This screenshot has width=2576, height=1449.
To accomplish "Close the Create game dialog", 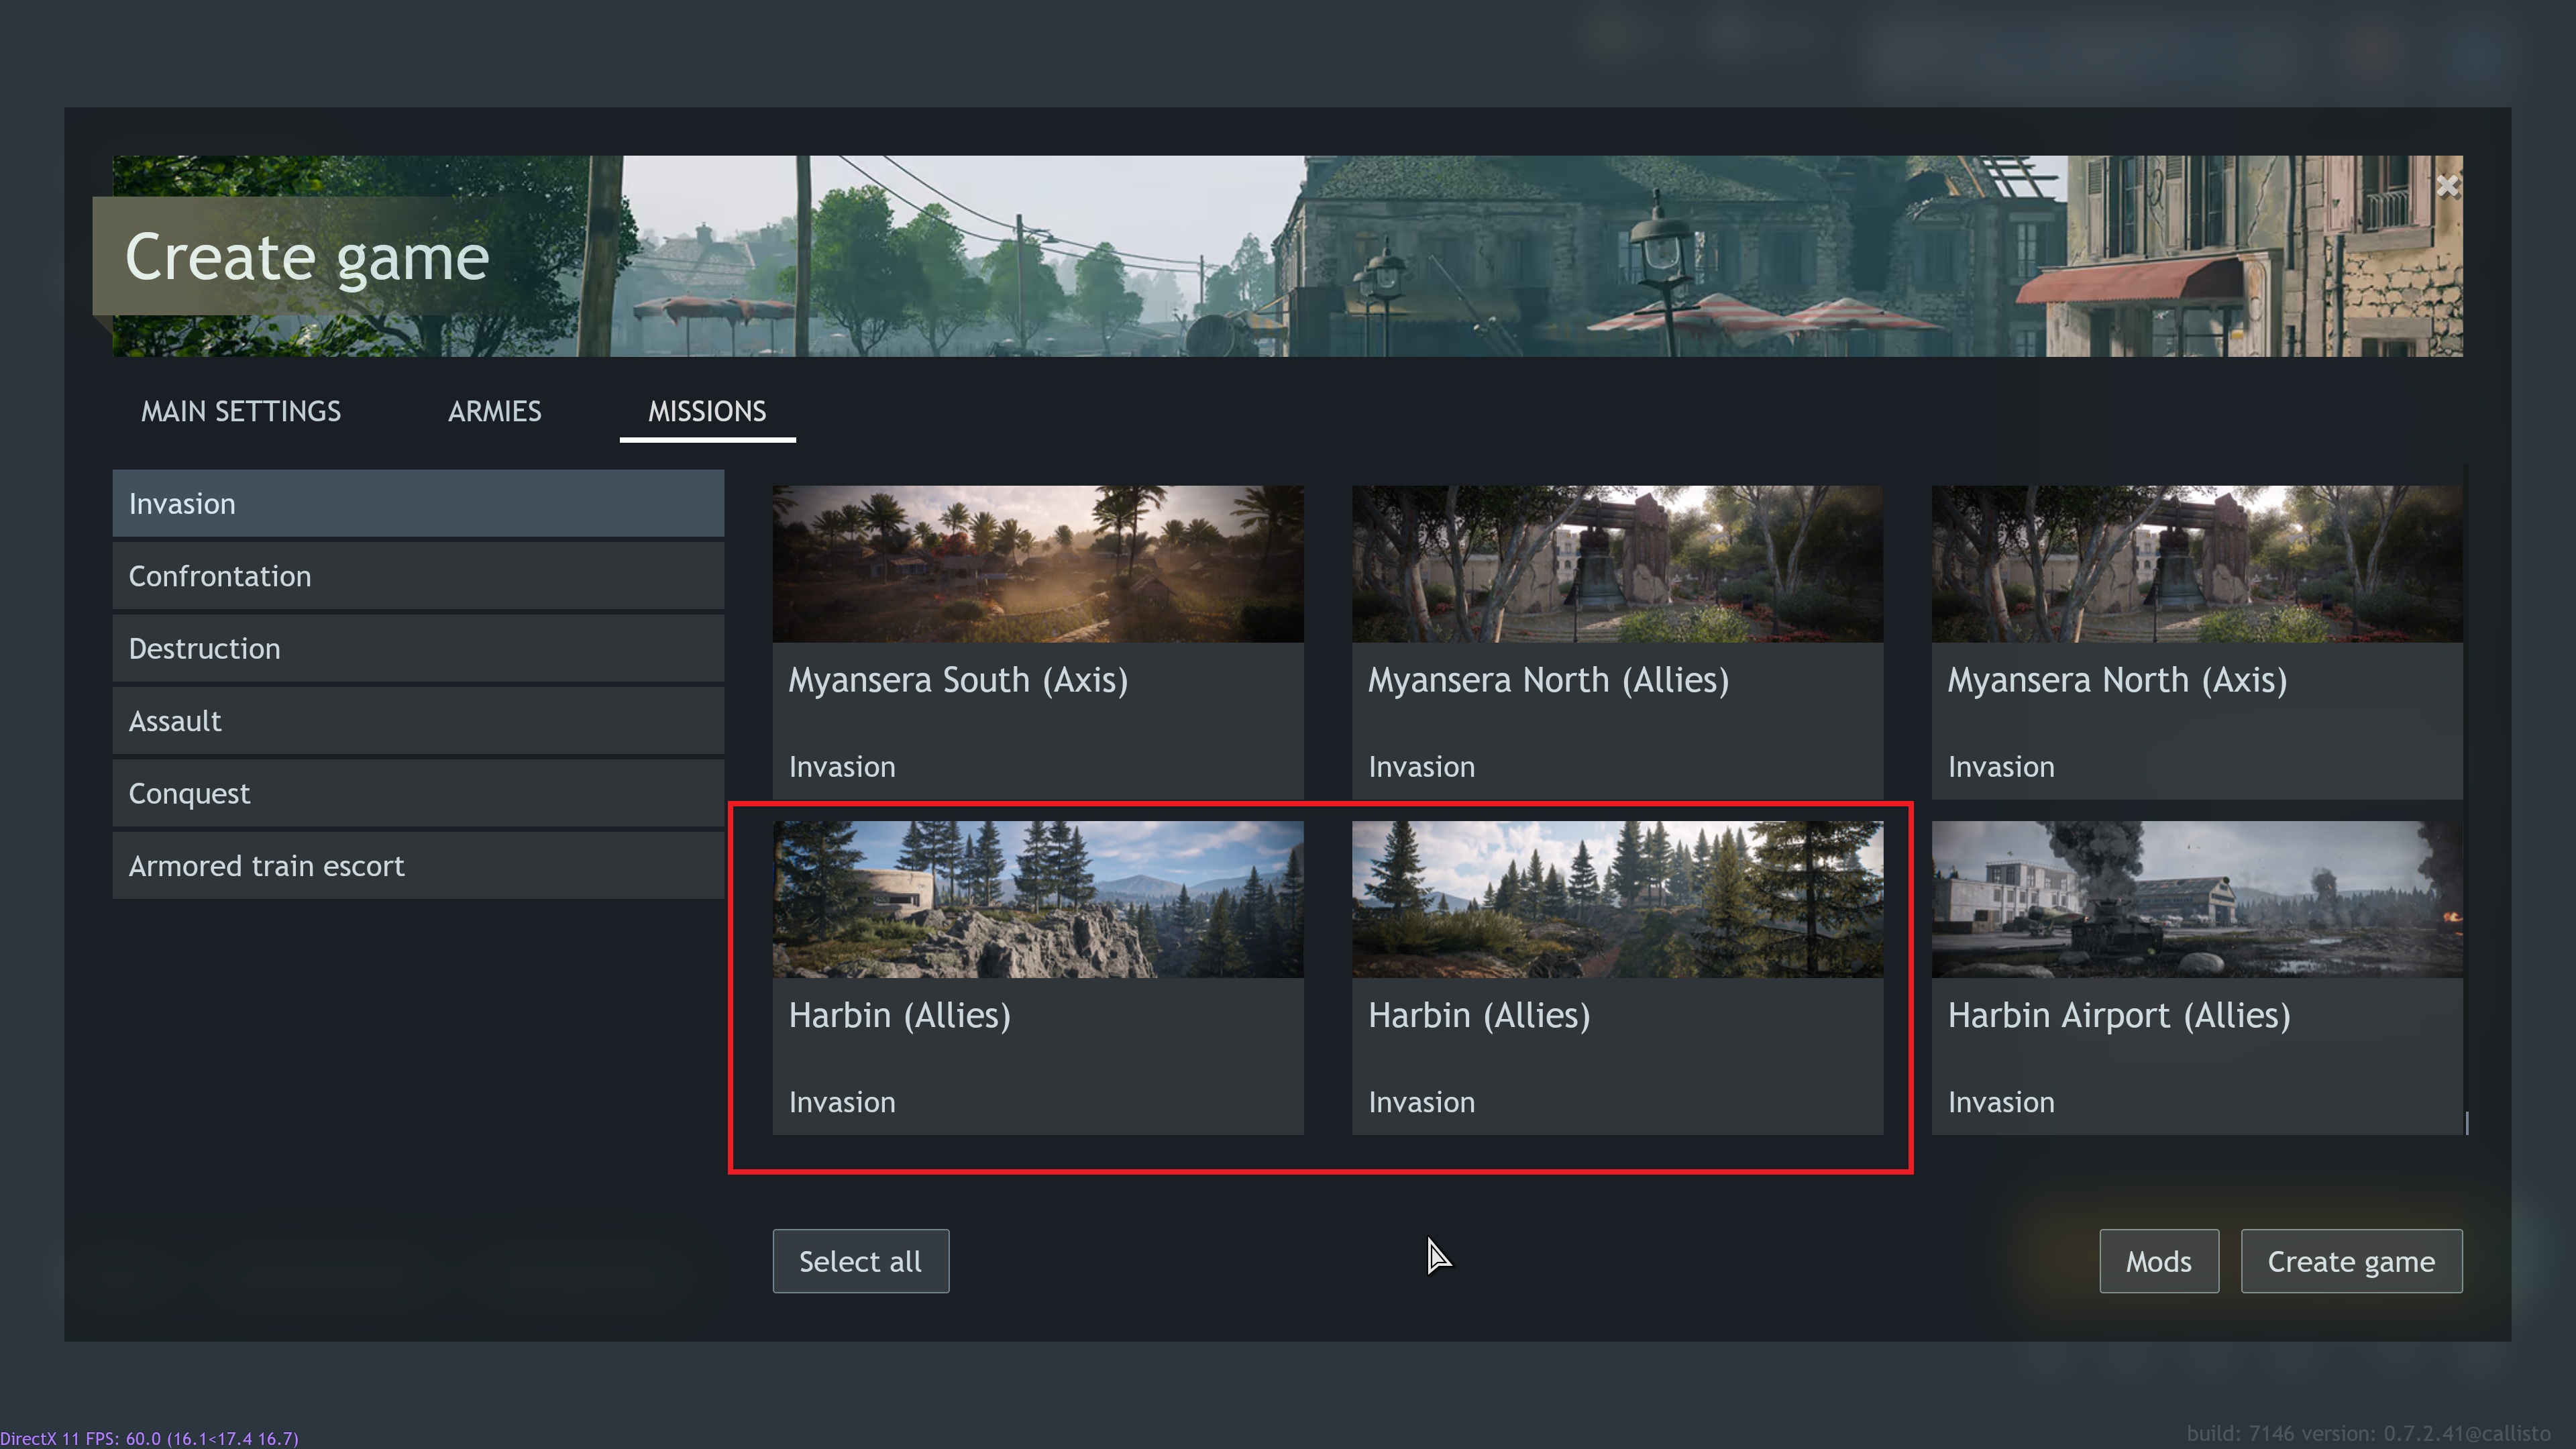I will tap(2446, 186).
